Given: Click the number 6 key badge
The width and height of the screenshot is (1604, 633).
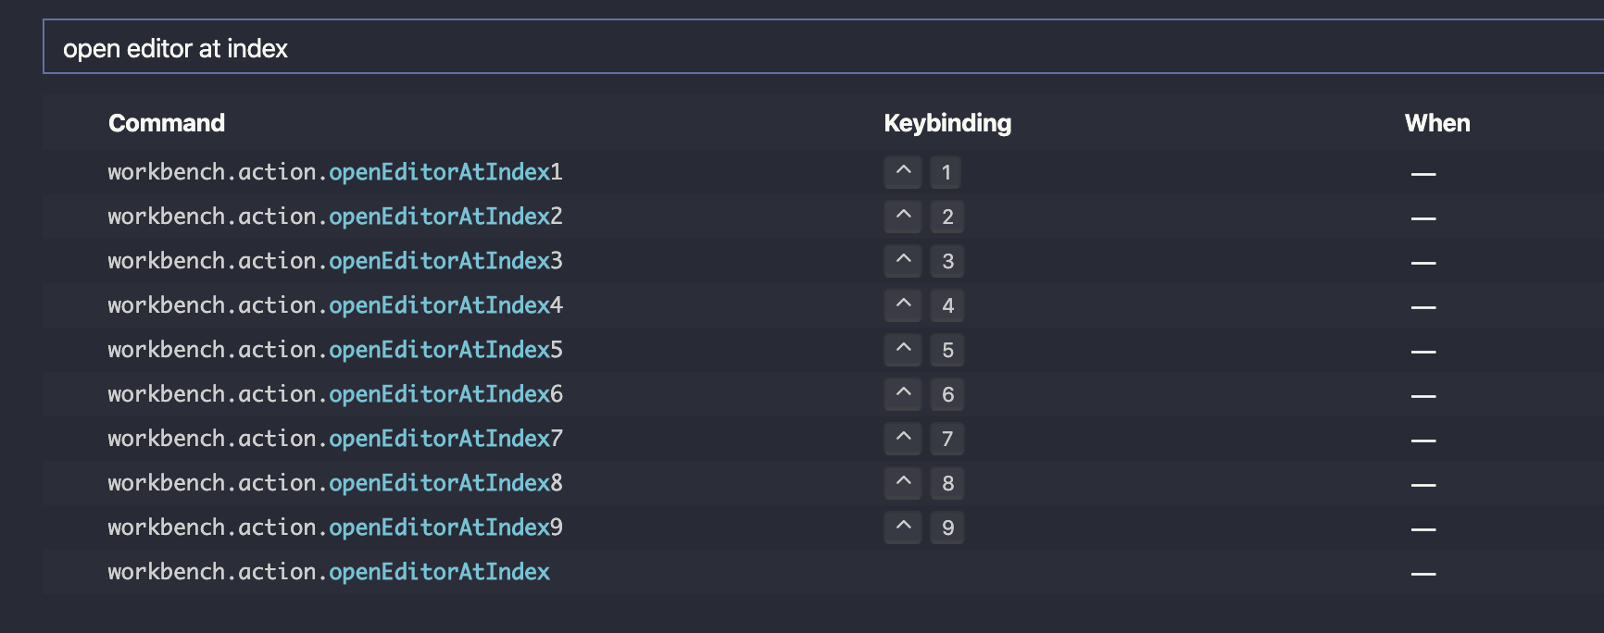Looking at the screenshot, I should coord(947,394).
